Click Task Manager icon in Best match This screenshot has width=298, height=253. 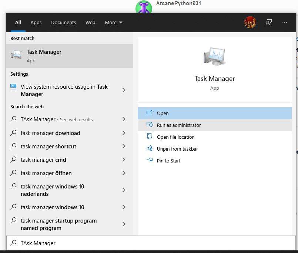click(x=16, y=56)
